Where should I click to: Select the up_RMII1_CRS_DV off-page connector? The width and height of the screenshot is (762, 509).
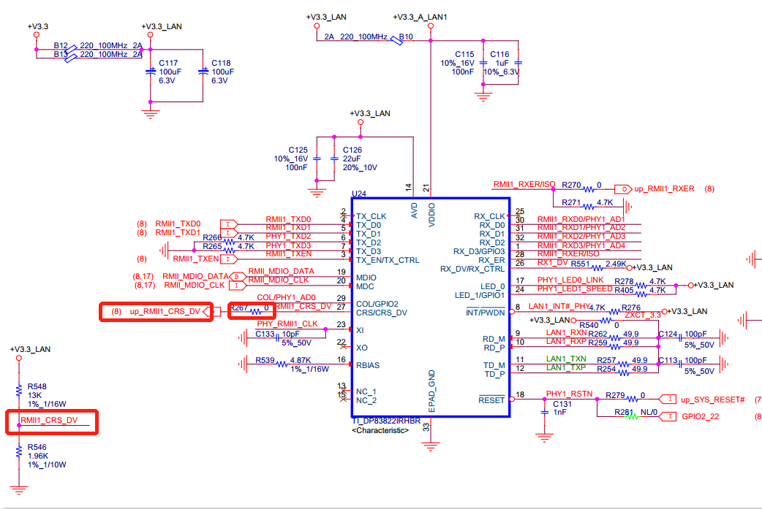pos(165,310)
